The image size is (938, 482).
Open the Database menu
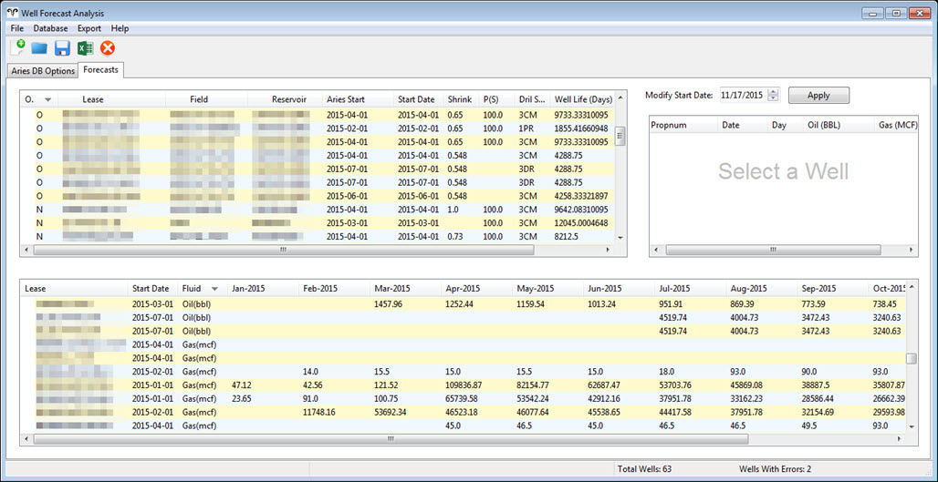[x=51, y=28]
